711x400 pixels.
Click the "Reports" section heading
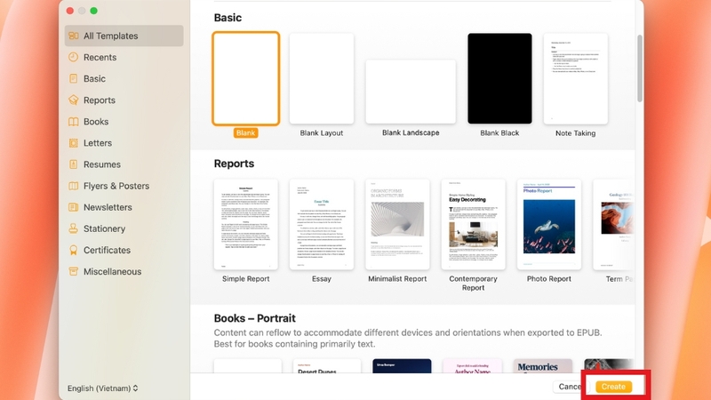pyautogui.click(x=234, y=164)
